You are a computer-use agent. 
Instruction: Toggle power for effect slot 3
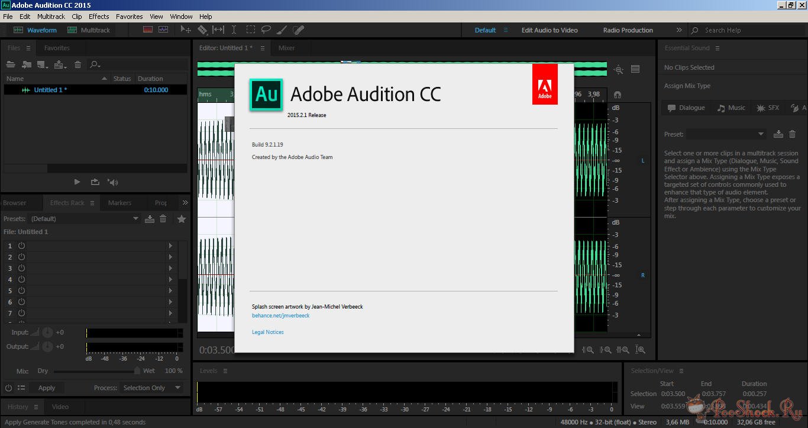tap(21, 268)
